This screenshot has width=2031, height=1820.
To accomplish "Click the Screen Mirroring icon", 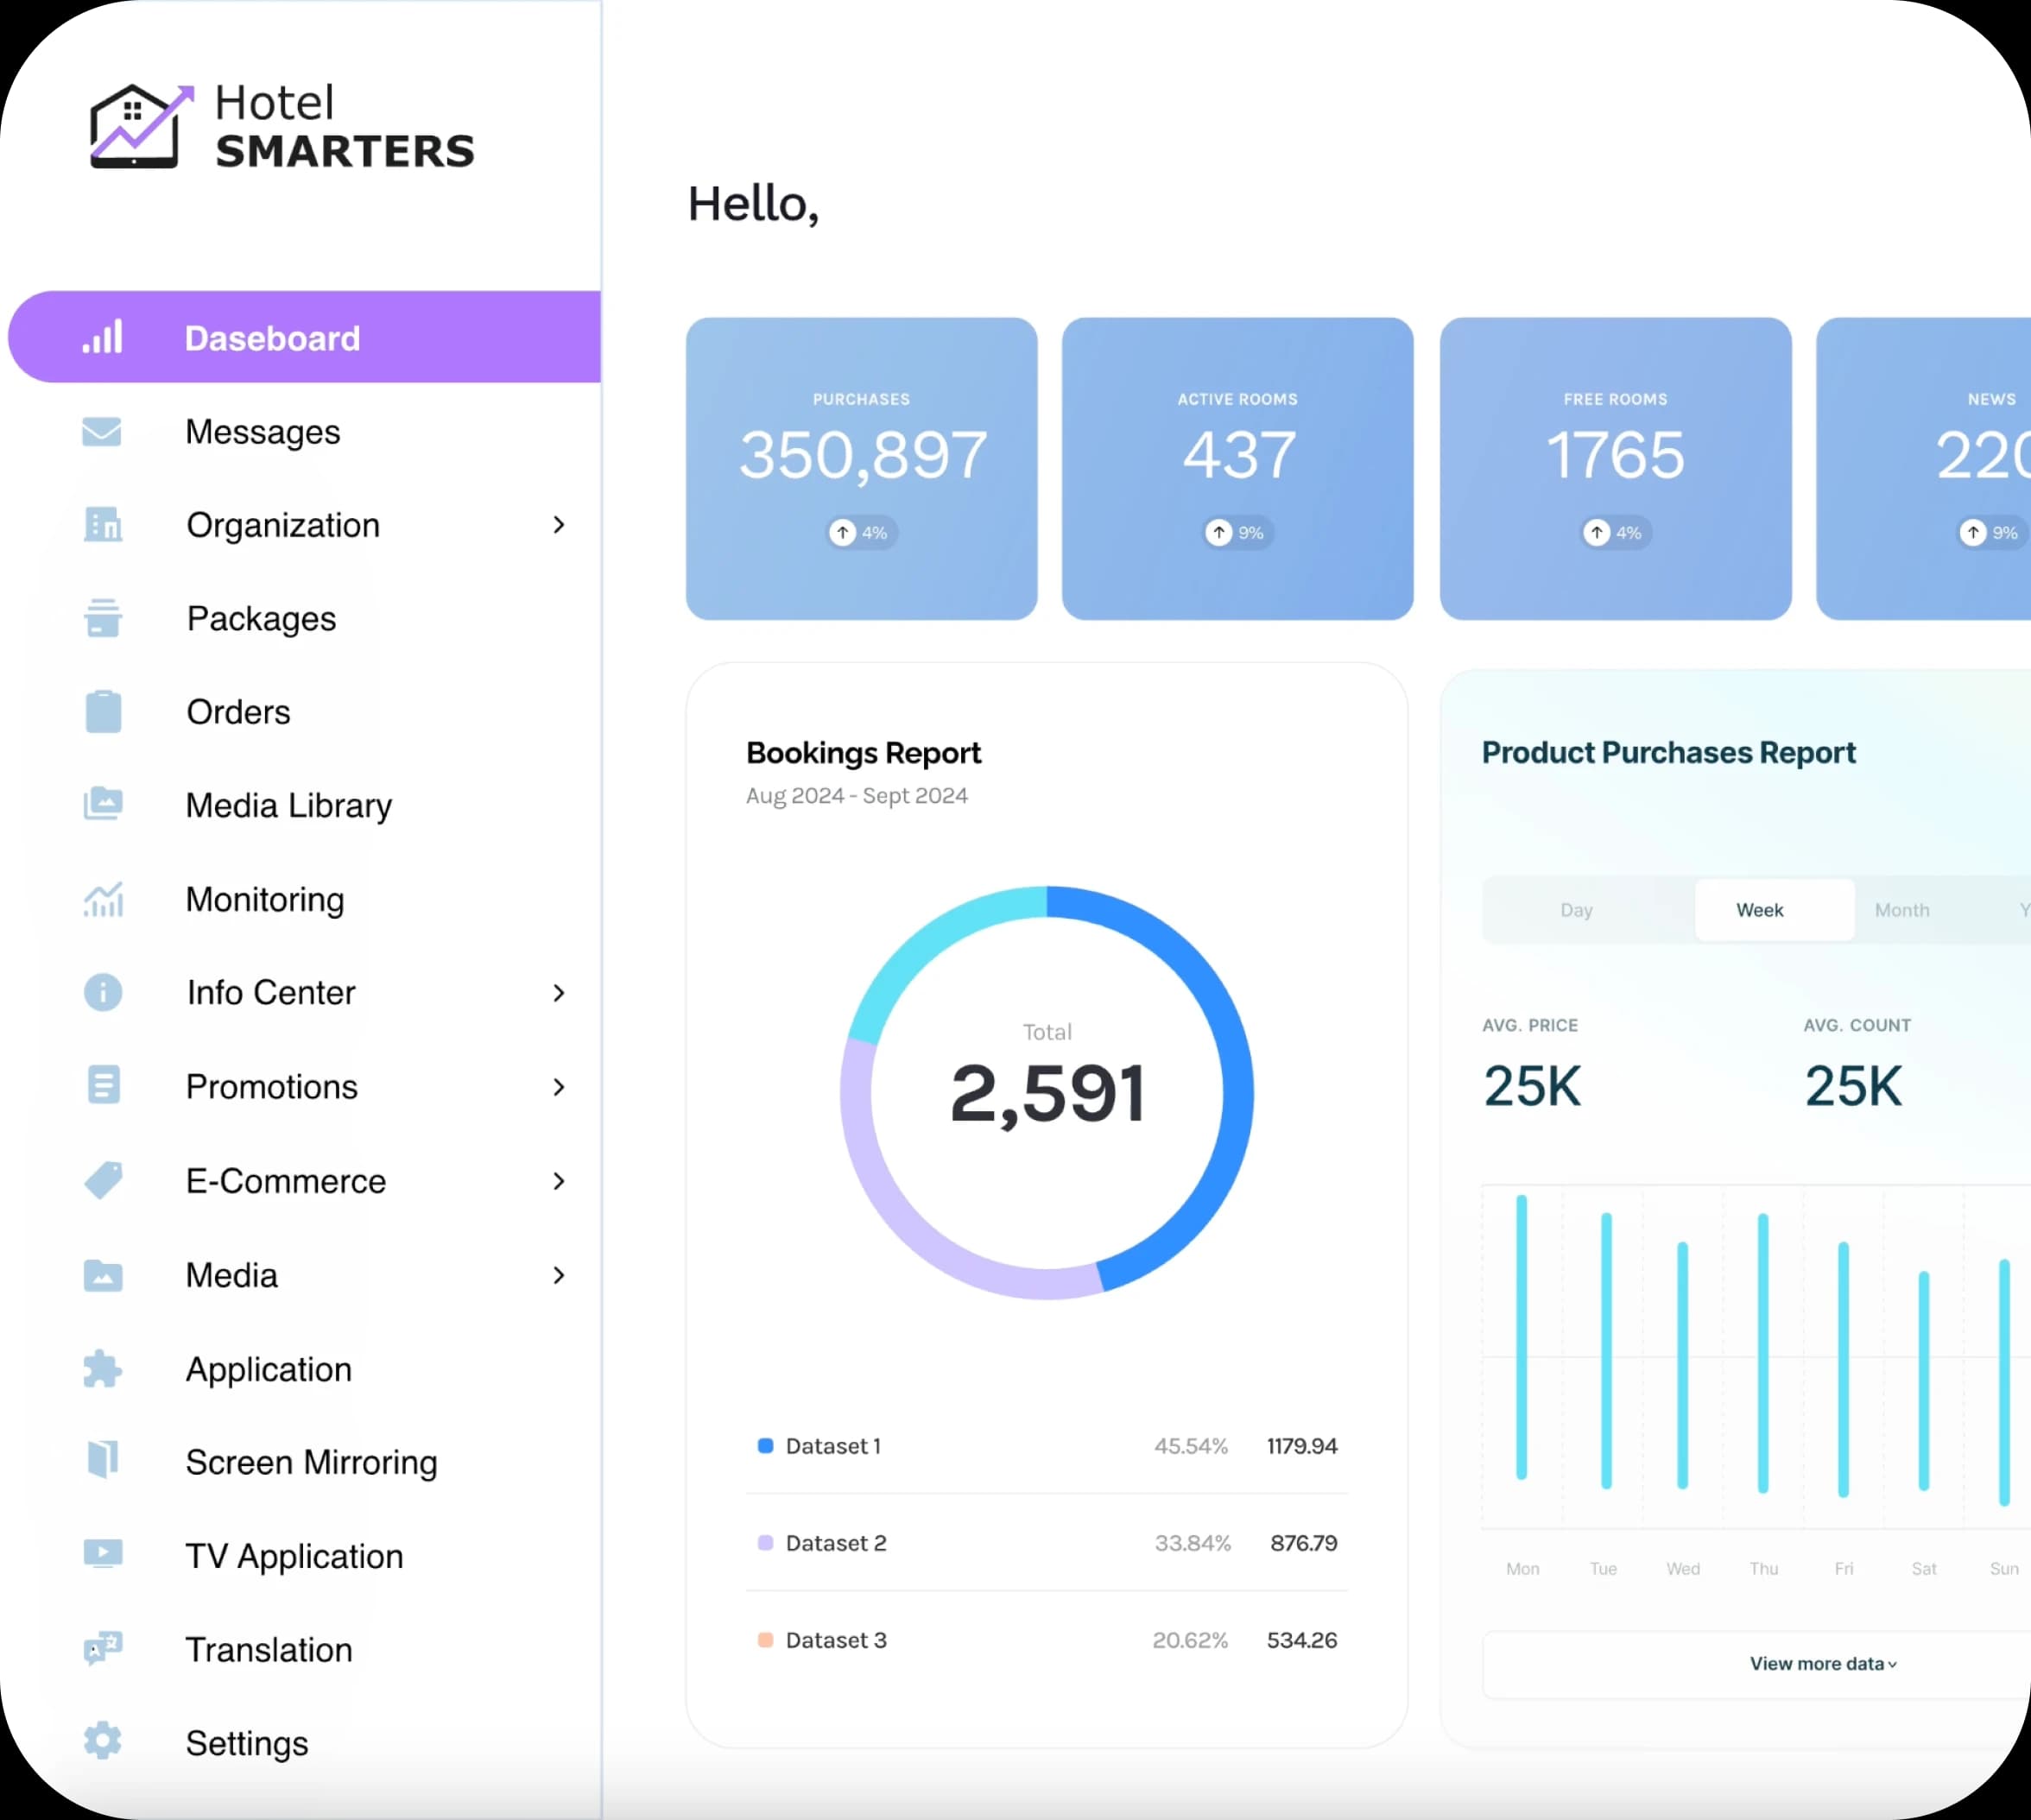I will pos(103,1460).
